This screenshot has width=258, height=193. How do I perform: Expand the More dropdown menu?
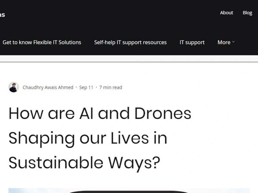click(226, 42)
